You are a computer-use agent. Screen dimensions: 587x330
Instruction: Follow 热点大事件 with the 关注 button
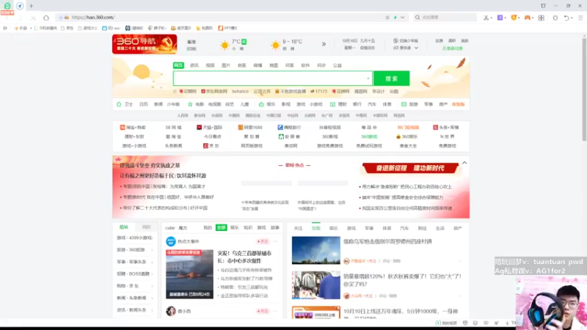tap(263, 242)
